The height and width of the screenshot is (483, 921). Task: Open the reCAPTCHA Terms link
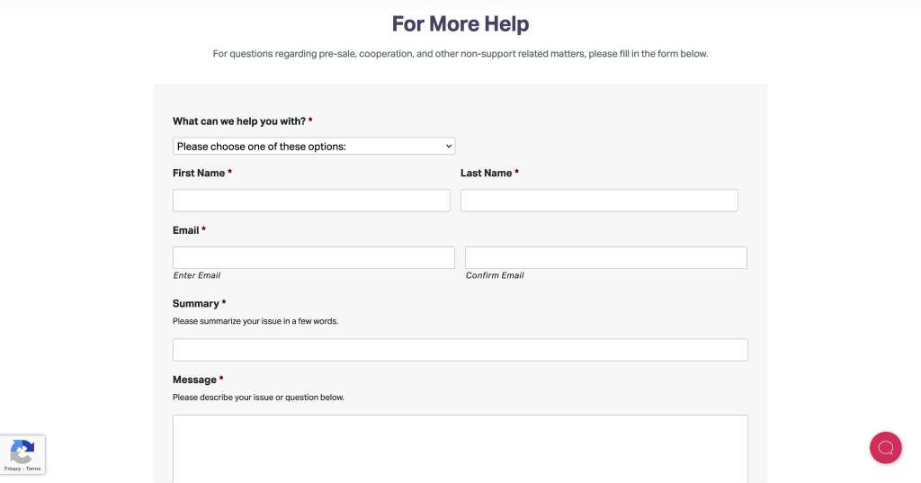click(33, 469)
